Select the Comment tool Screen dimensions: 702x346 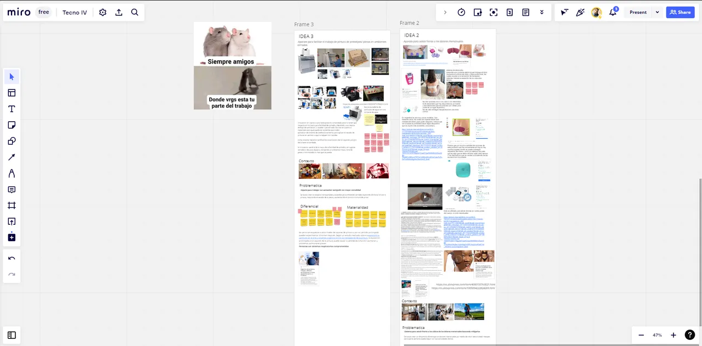[12, 189]
